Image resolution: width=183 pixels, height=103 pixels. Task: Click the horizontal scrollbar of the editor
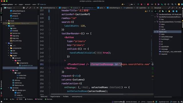(87, 94)
